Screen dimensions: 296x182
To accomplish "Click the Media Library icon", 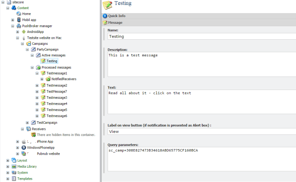I will [14, 167].
